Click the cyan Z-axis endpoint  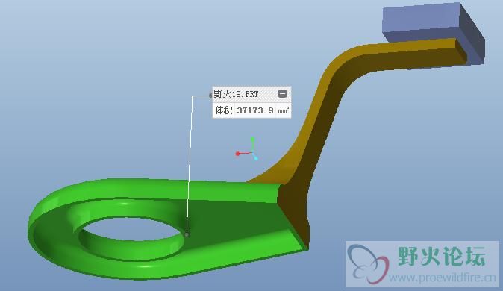[256, 158]
